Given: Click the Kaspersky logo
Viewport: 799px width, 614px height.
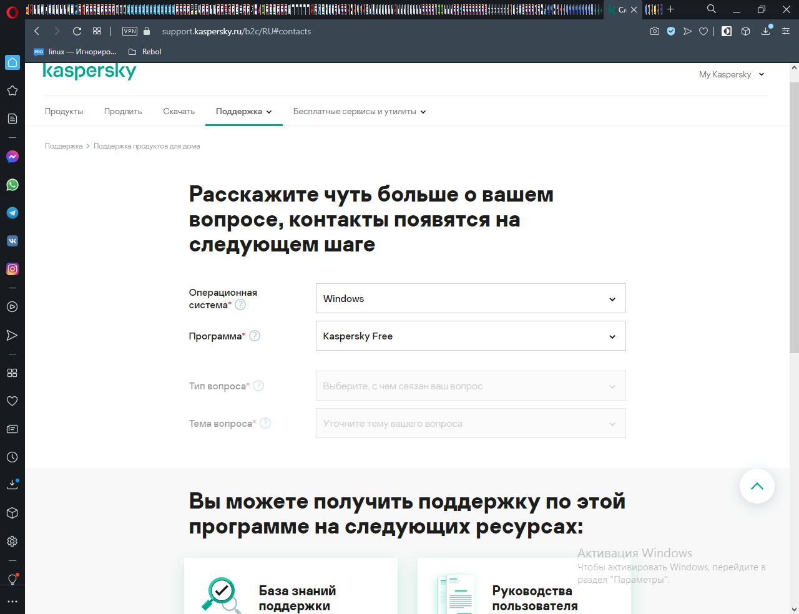Looking at the screenshot, I should tap(90, 71).
